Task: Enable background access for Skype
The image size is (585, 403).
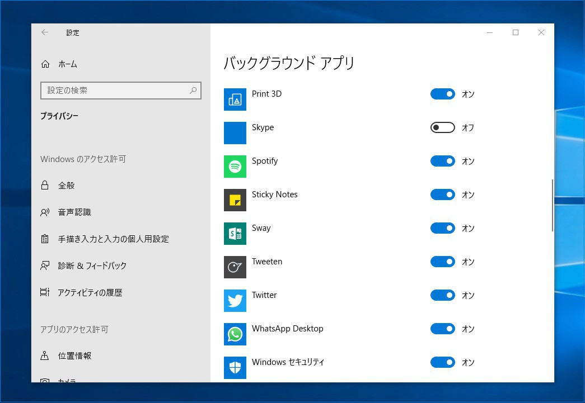Action: [442, 127]
